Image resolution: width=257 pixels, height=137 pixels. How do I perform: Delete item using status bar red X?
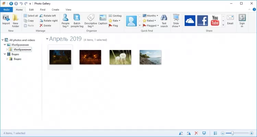[196, 133]
